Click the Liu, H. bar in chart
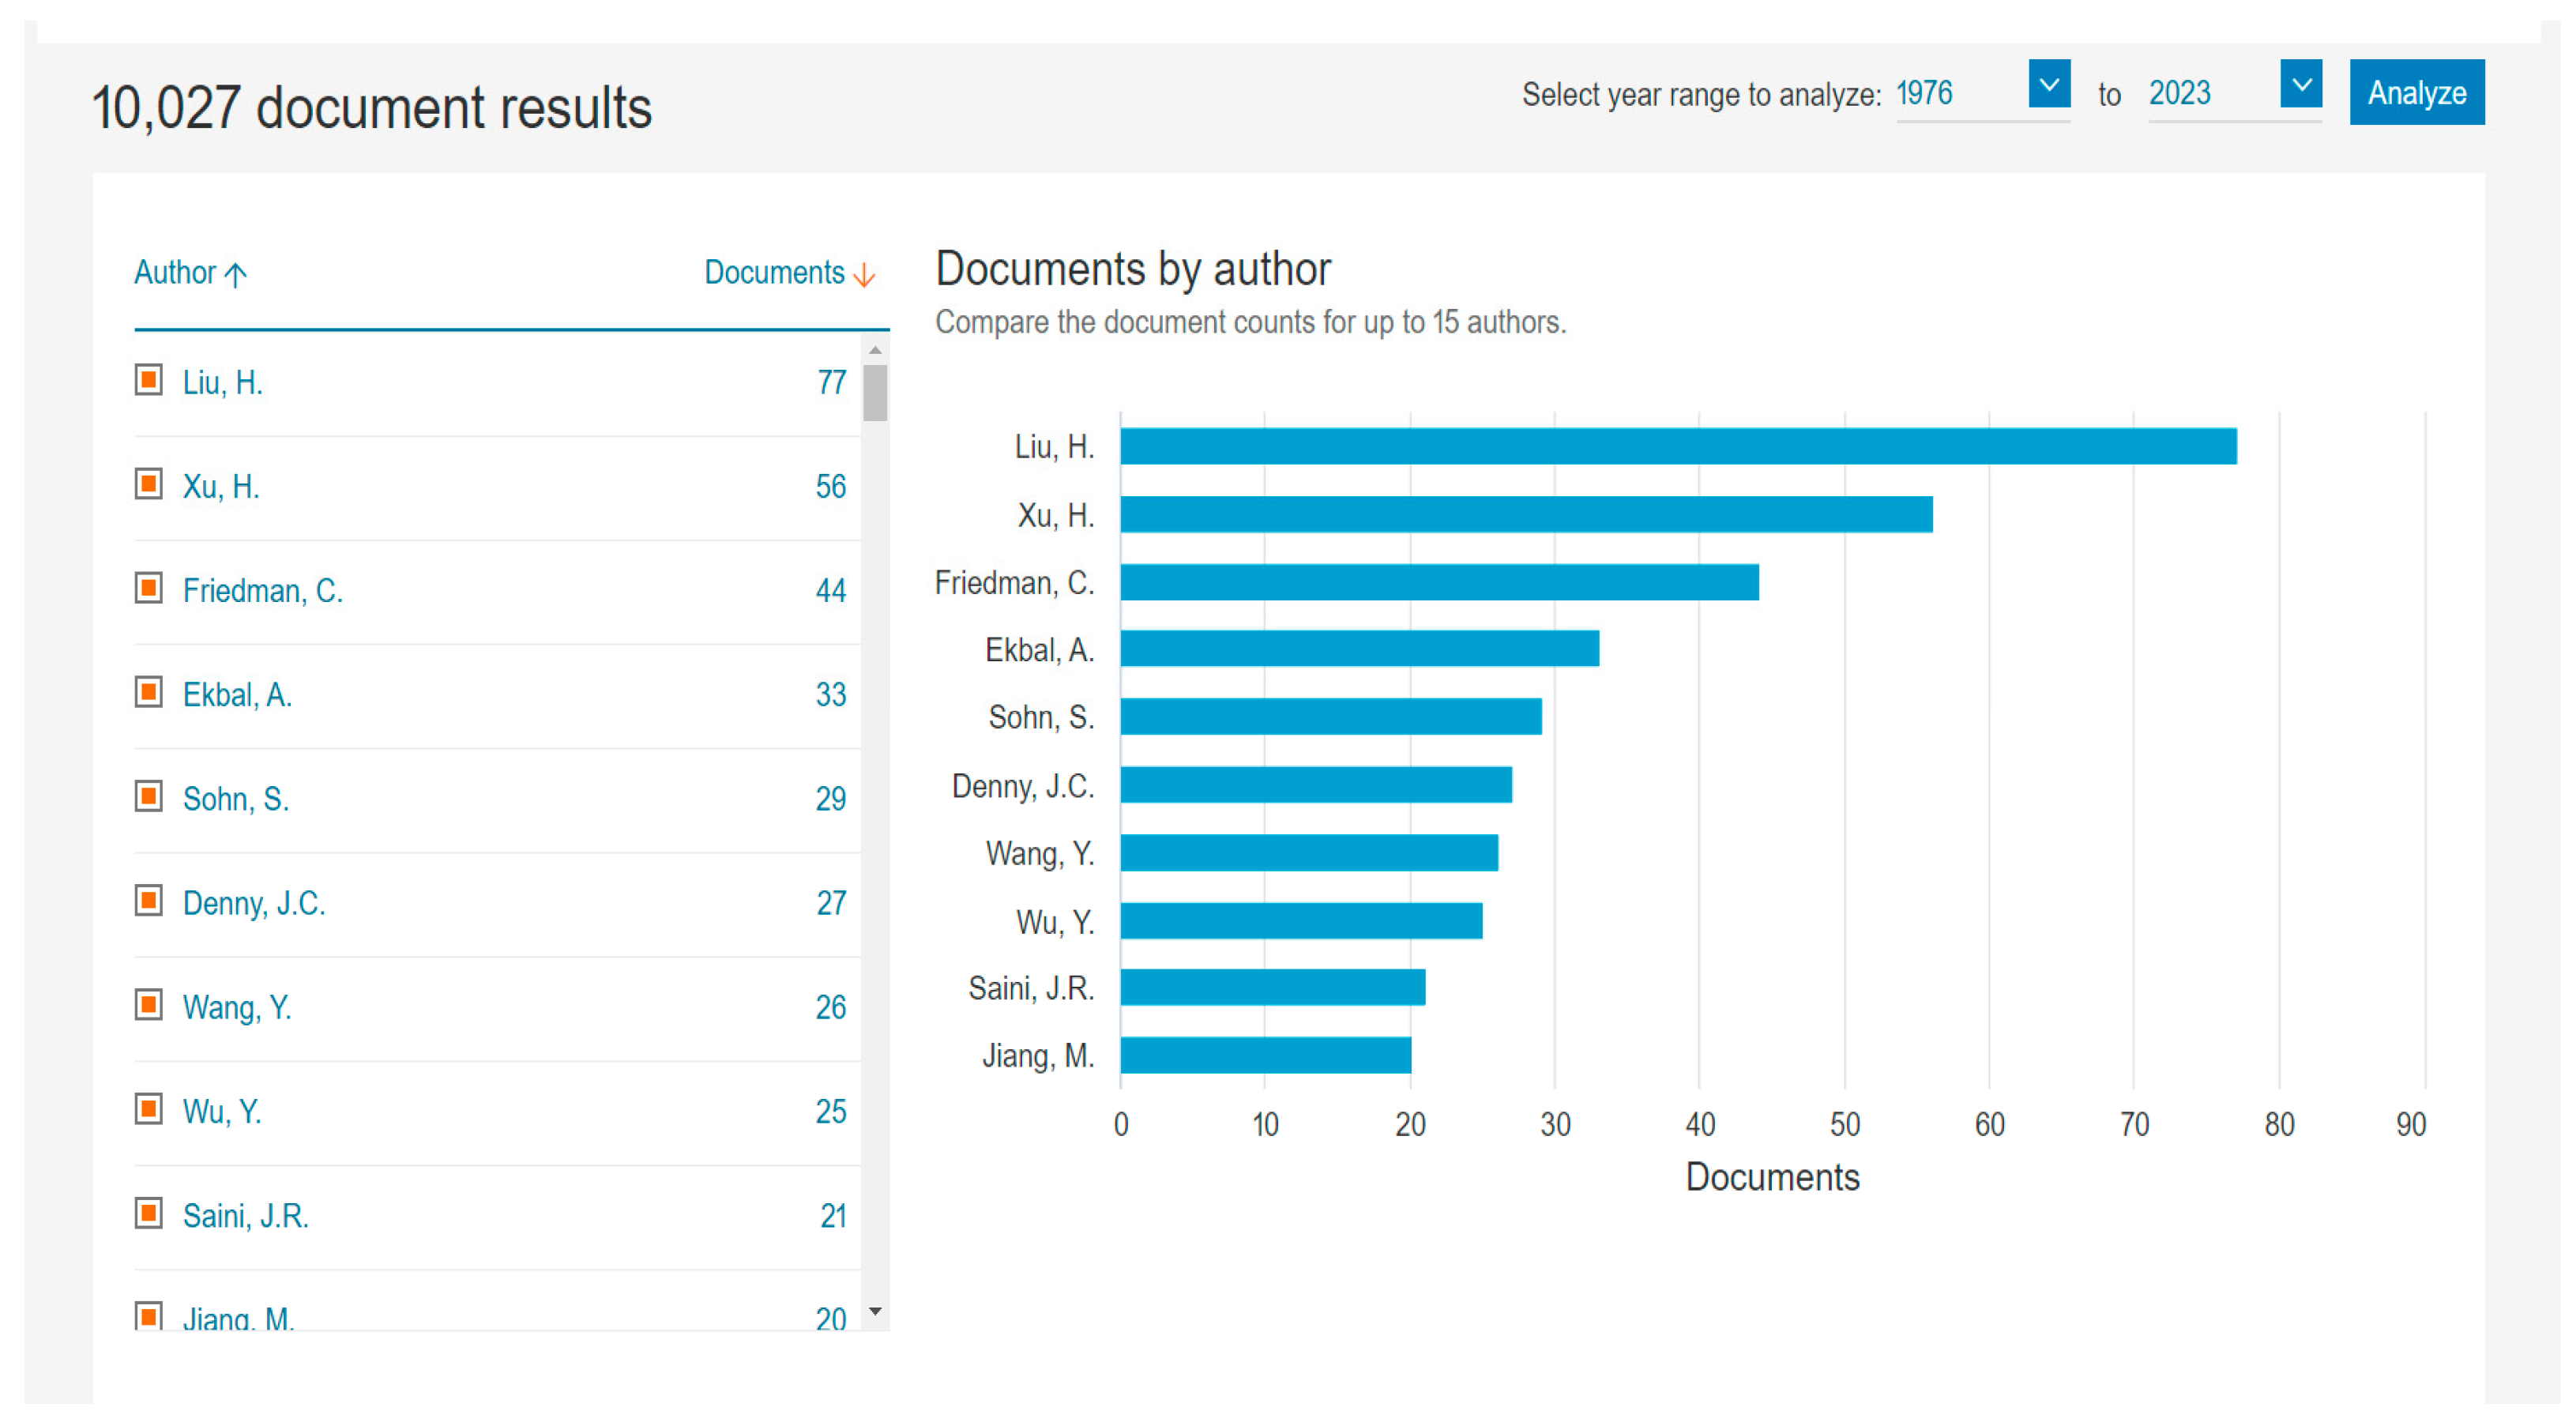Viewport: 2576px width, 1426px height. pyautogui.click(x=1677, y=447)
